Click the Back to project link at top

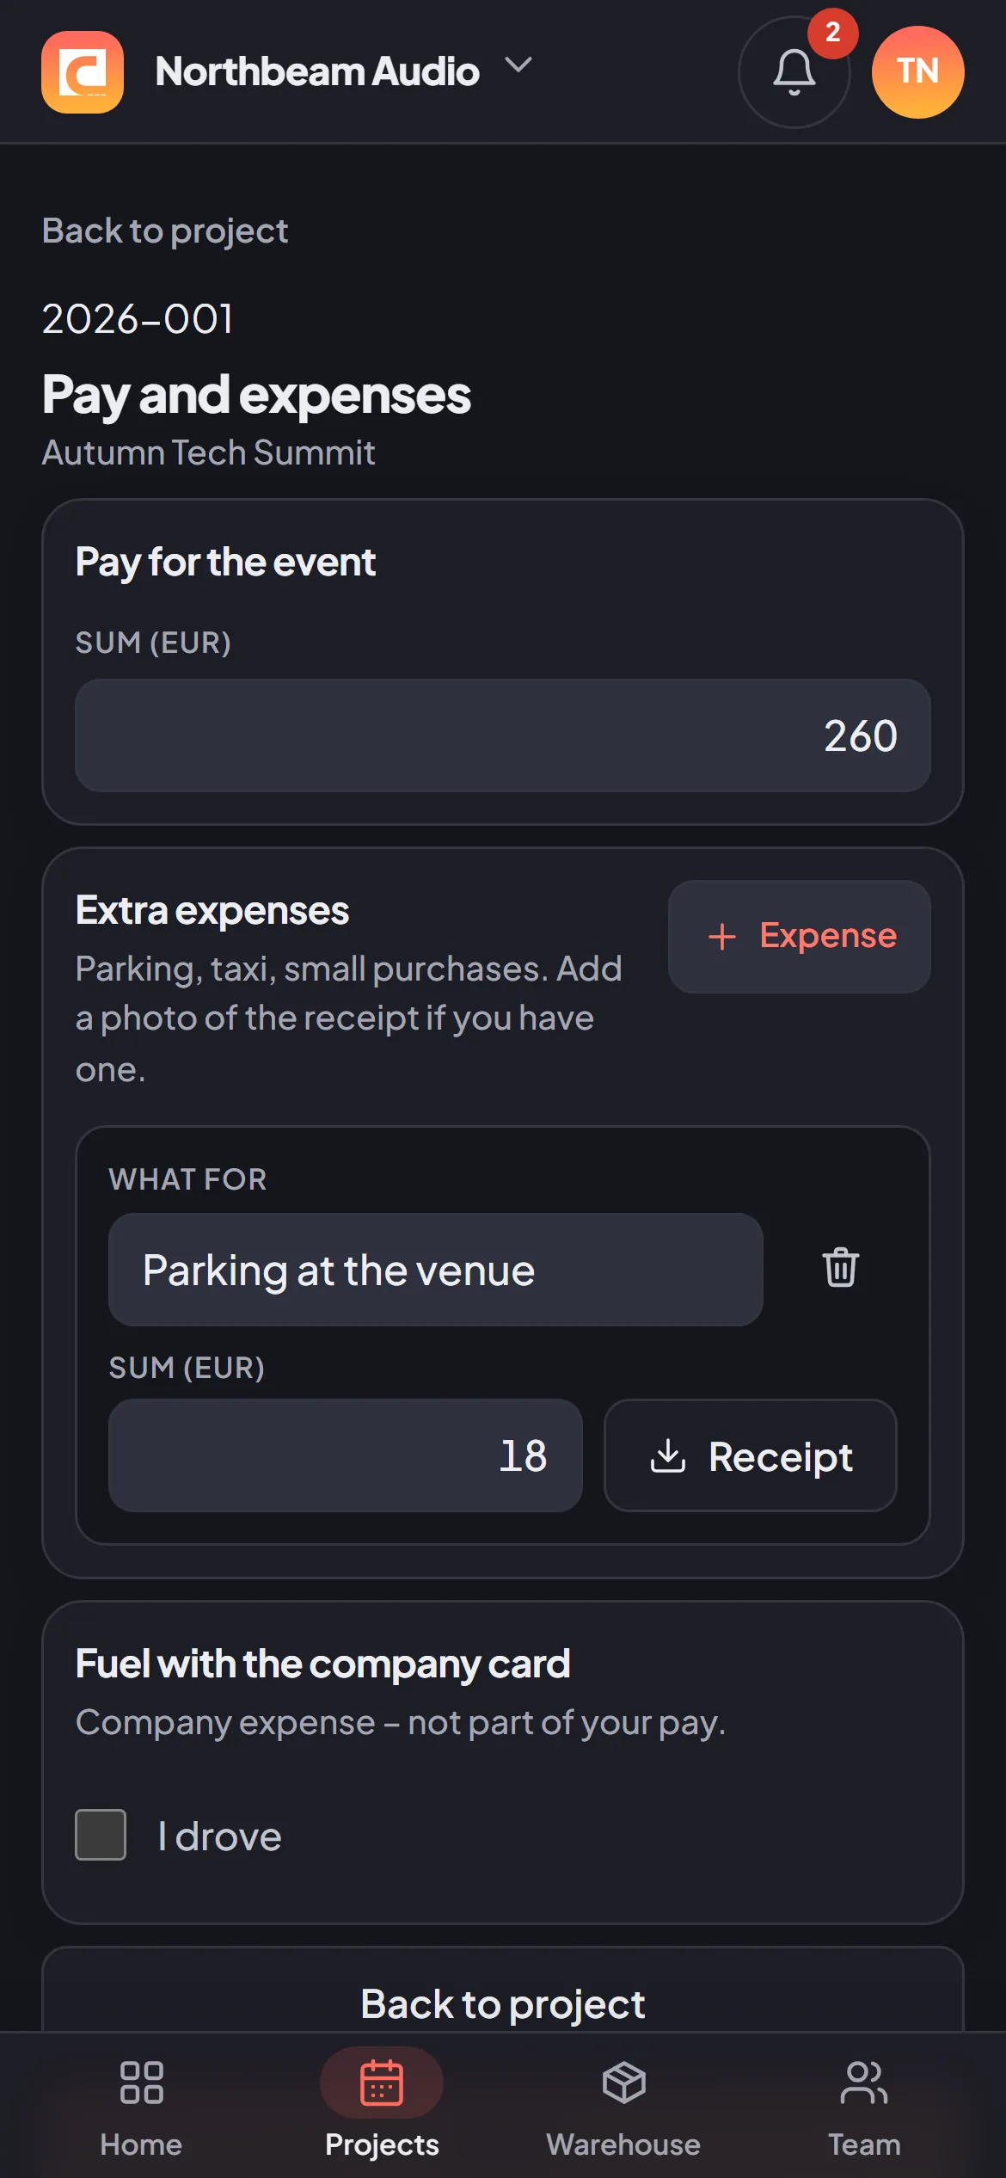pyautogui.click(x=165, y=231)
